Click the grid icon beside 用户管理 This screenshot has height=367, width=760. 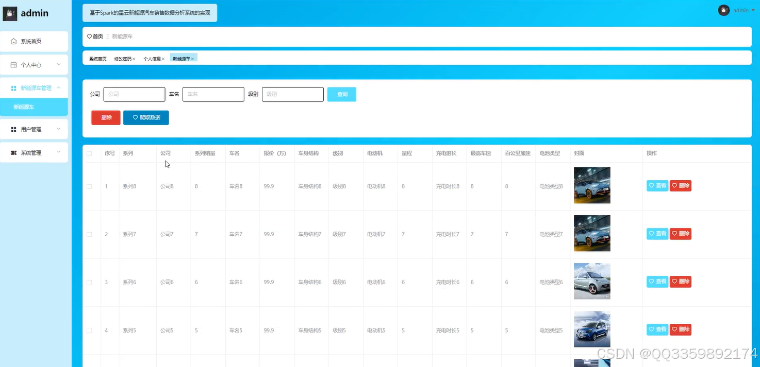pos(13,130)
